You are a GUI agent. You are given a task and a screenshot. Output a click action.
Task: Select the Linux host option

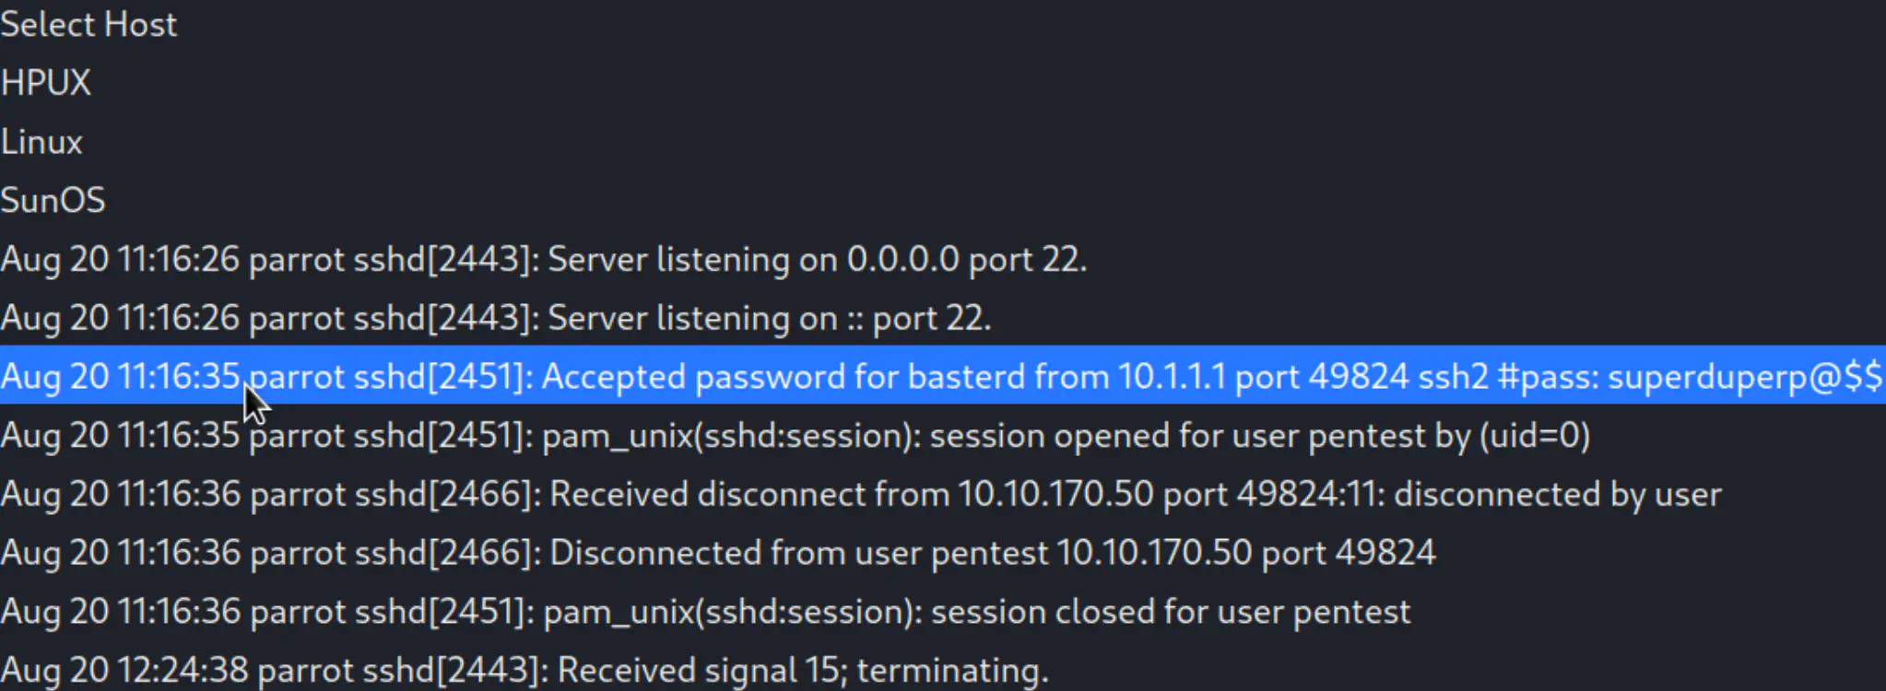click(x=41, y=142)
